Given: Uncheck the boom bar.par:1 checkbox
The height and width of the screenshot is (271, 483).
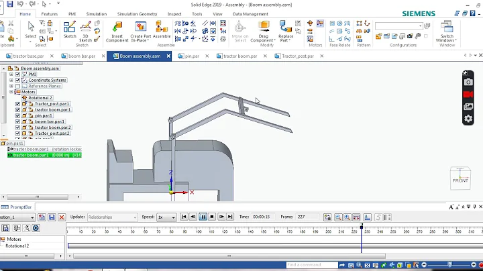Looking at the screenshot, I should tap(17, 121).
